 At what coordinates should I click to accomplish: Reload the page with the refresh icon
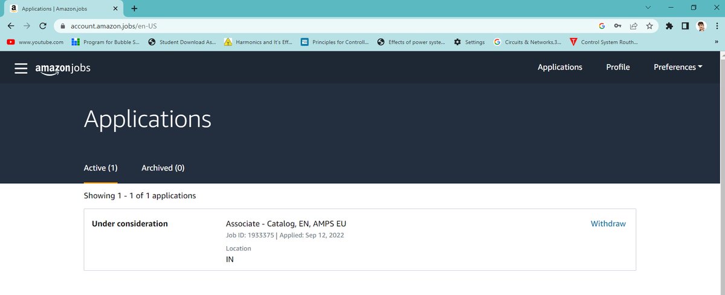pos(43,26)
